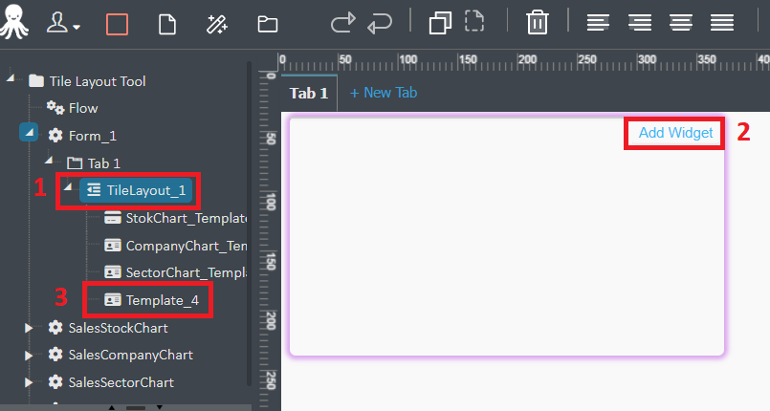The width and height of the screenshot is (770, 411).
Task: Click the template icon beside Template_4
Action: pyautogui.click(x=113, y=300)
